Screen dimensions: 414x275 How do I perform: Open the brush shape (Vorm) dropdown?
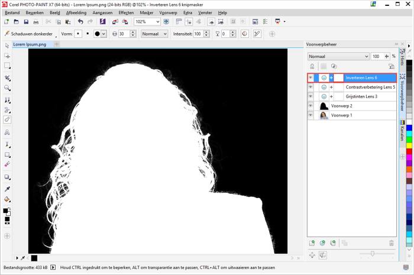[x=104, y=34]
